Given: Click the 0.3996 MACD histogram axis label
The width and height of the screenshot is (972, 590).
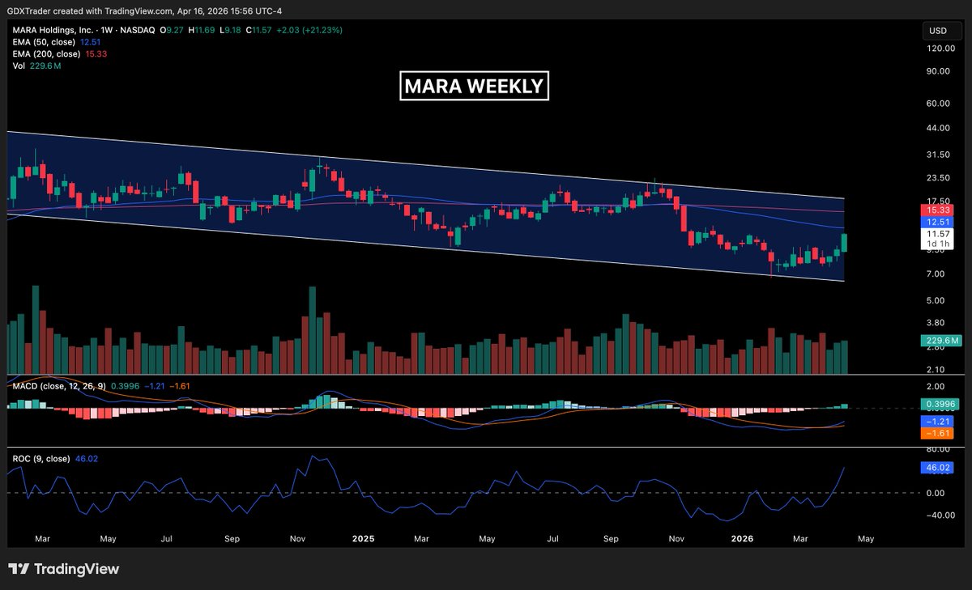Looking at the screenshot, I should click(937, 403).
